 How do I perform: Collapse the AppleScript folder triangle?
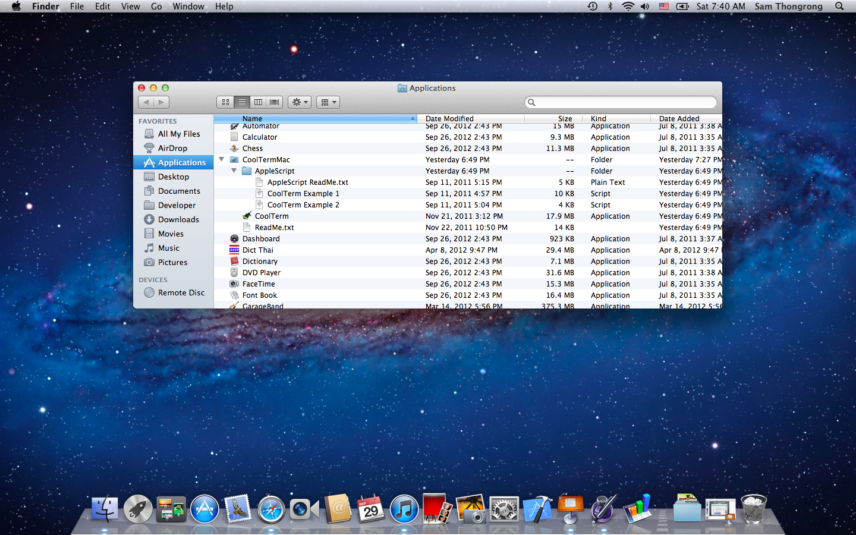click(234, 171)
